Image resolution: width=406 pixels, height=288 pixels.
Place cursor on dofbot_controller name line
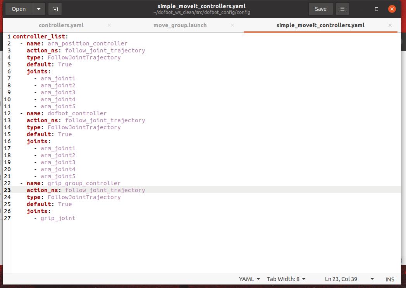tap(77, 113)
